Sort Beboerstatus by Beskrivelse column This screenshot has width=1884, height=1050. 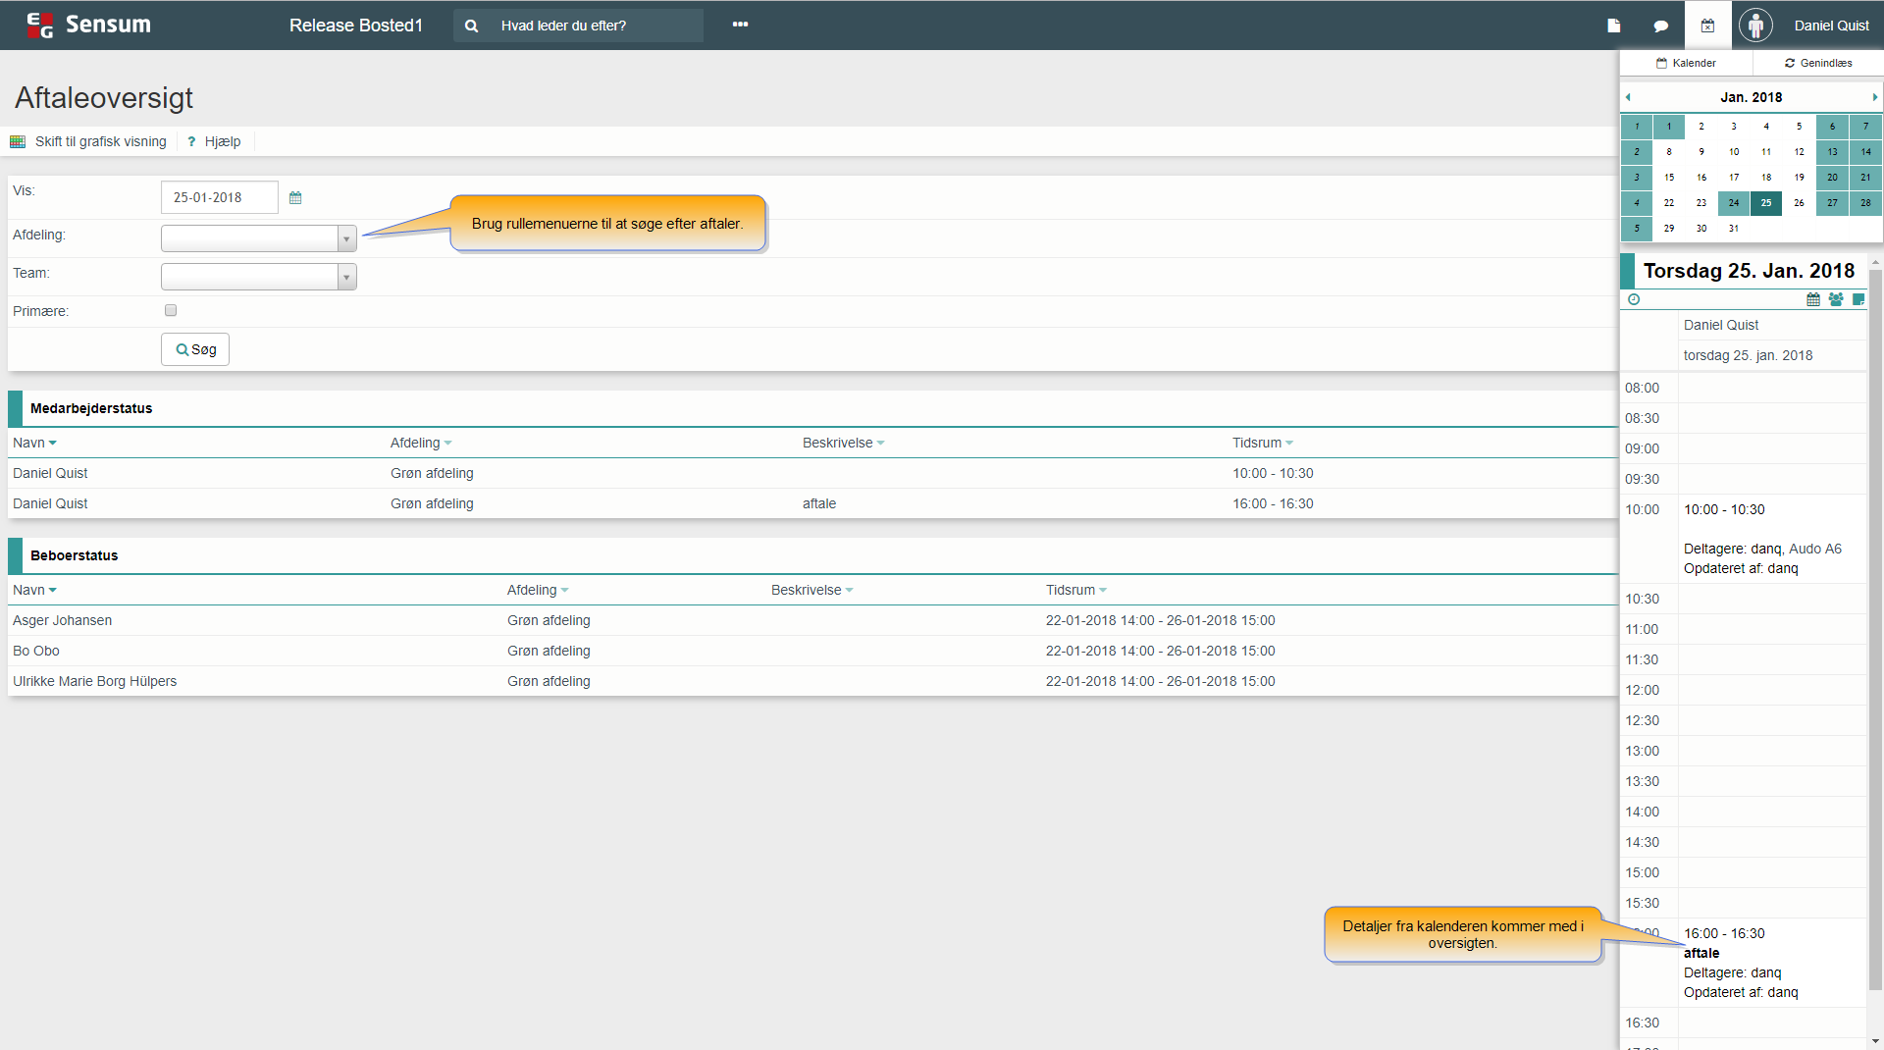(x=812, y=590)
